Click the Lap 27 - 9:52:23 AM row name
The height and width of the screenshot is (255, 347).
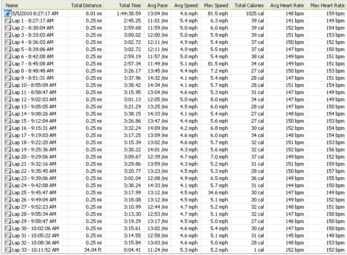(x=34, y=207)
